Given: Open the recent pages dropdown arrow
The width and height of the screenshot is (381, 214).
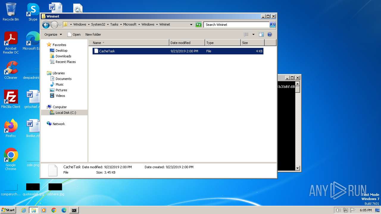Looking at the screenshot, I should (60, 25).
